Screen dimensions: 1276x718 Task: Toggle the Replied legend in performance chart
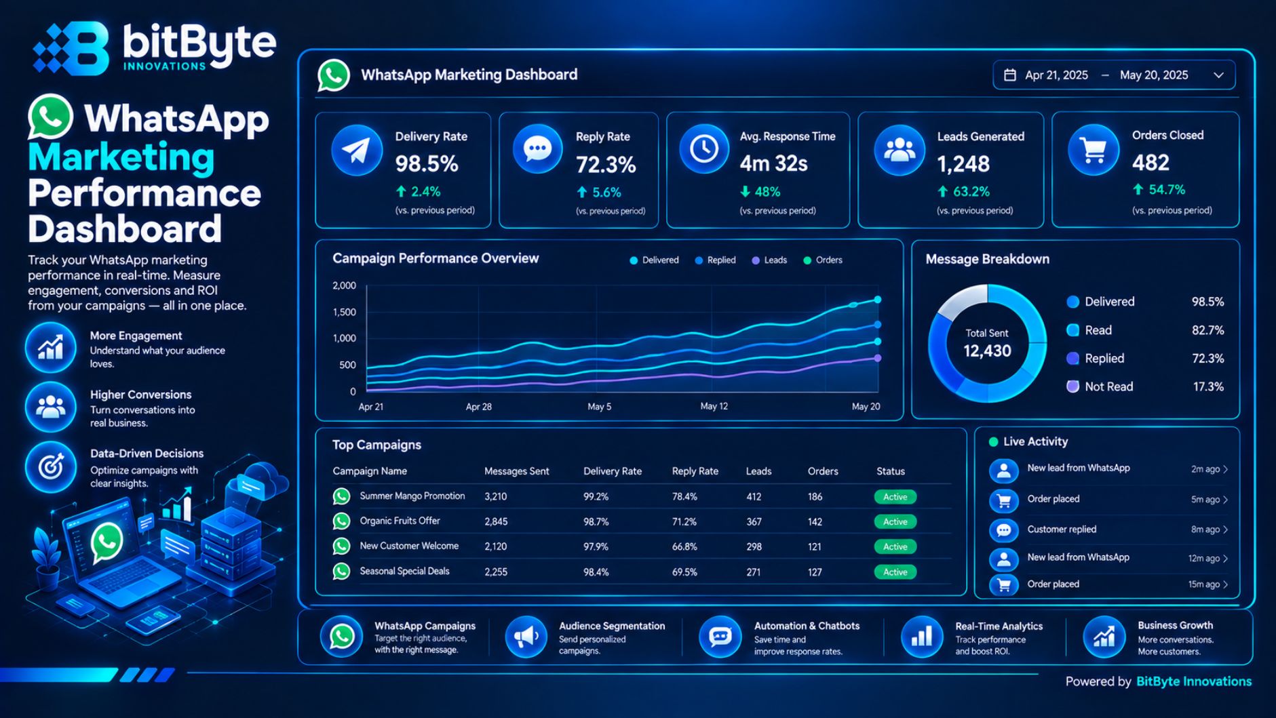pyautogui.click(x=715, y=260)
